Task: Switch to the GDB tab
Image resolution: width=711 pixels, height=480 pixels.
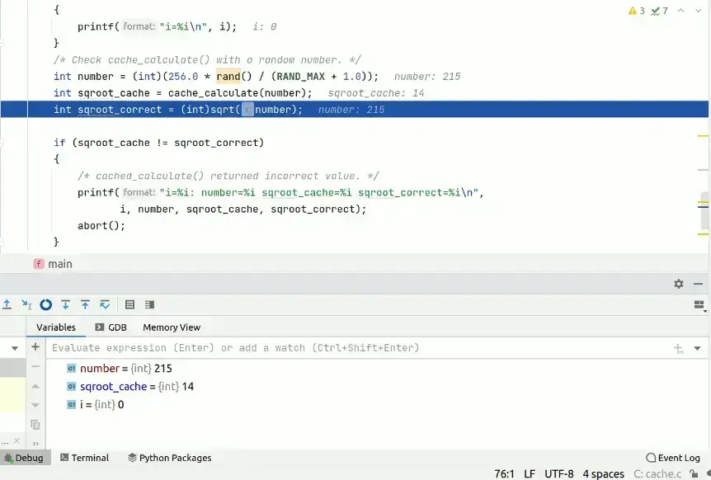Action: tap(111, 327)
